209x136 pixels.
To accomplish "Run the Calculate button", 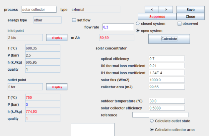I will click(x=169, y=39).
